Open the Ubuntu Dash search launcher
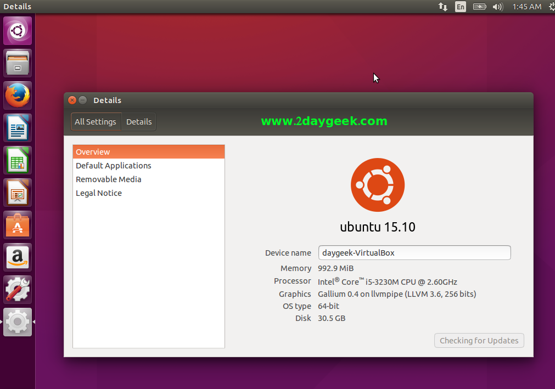 point(18,31)
